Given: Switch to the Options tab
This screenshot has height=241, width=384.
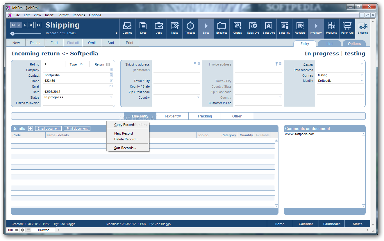Looking at the screenshot, I should [354, 44].
